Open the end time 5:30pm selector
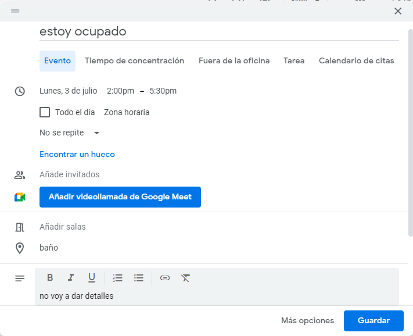 [163, 91]
